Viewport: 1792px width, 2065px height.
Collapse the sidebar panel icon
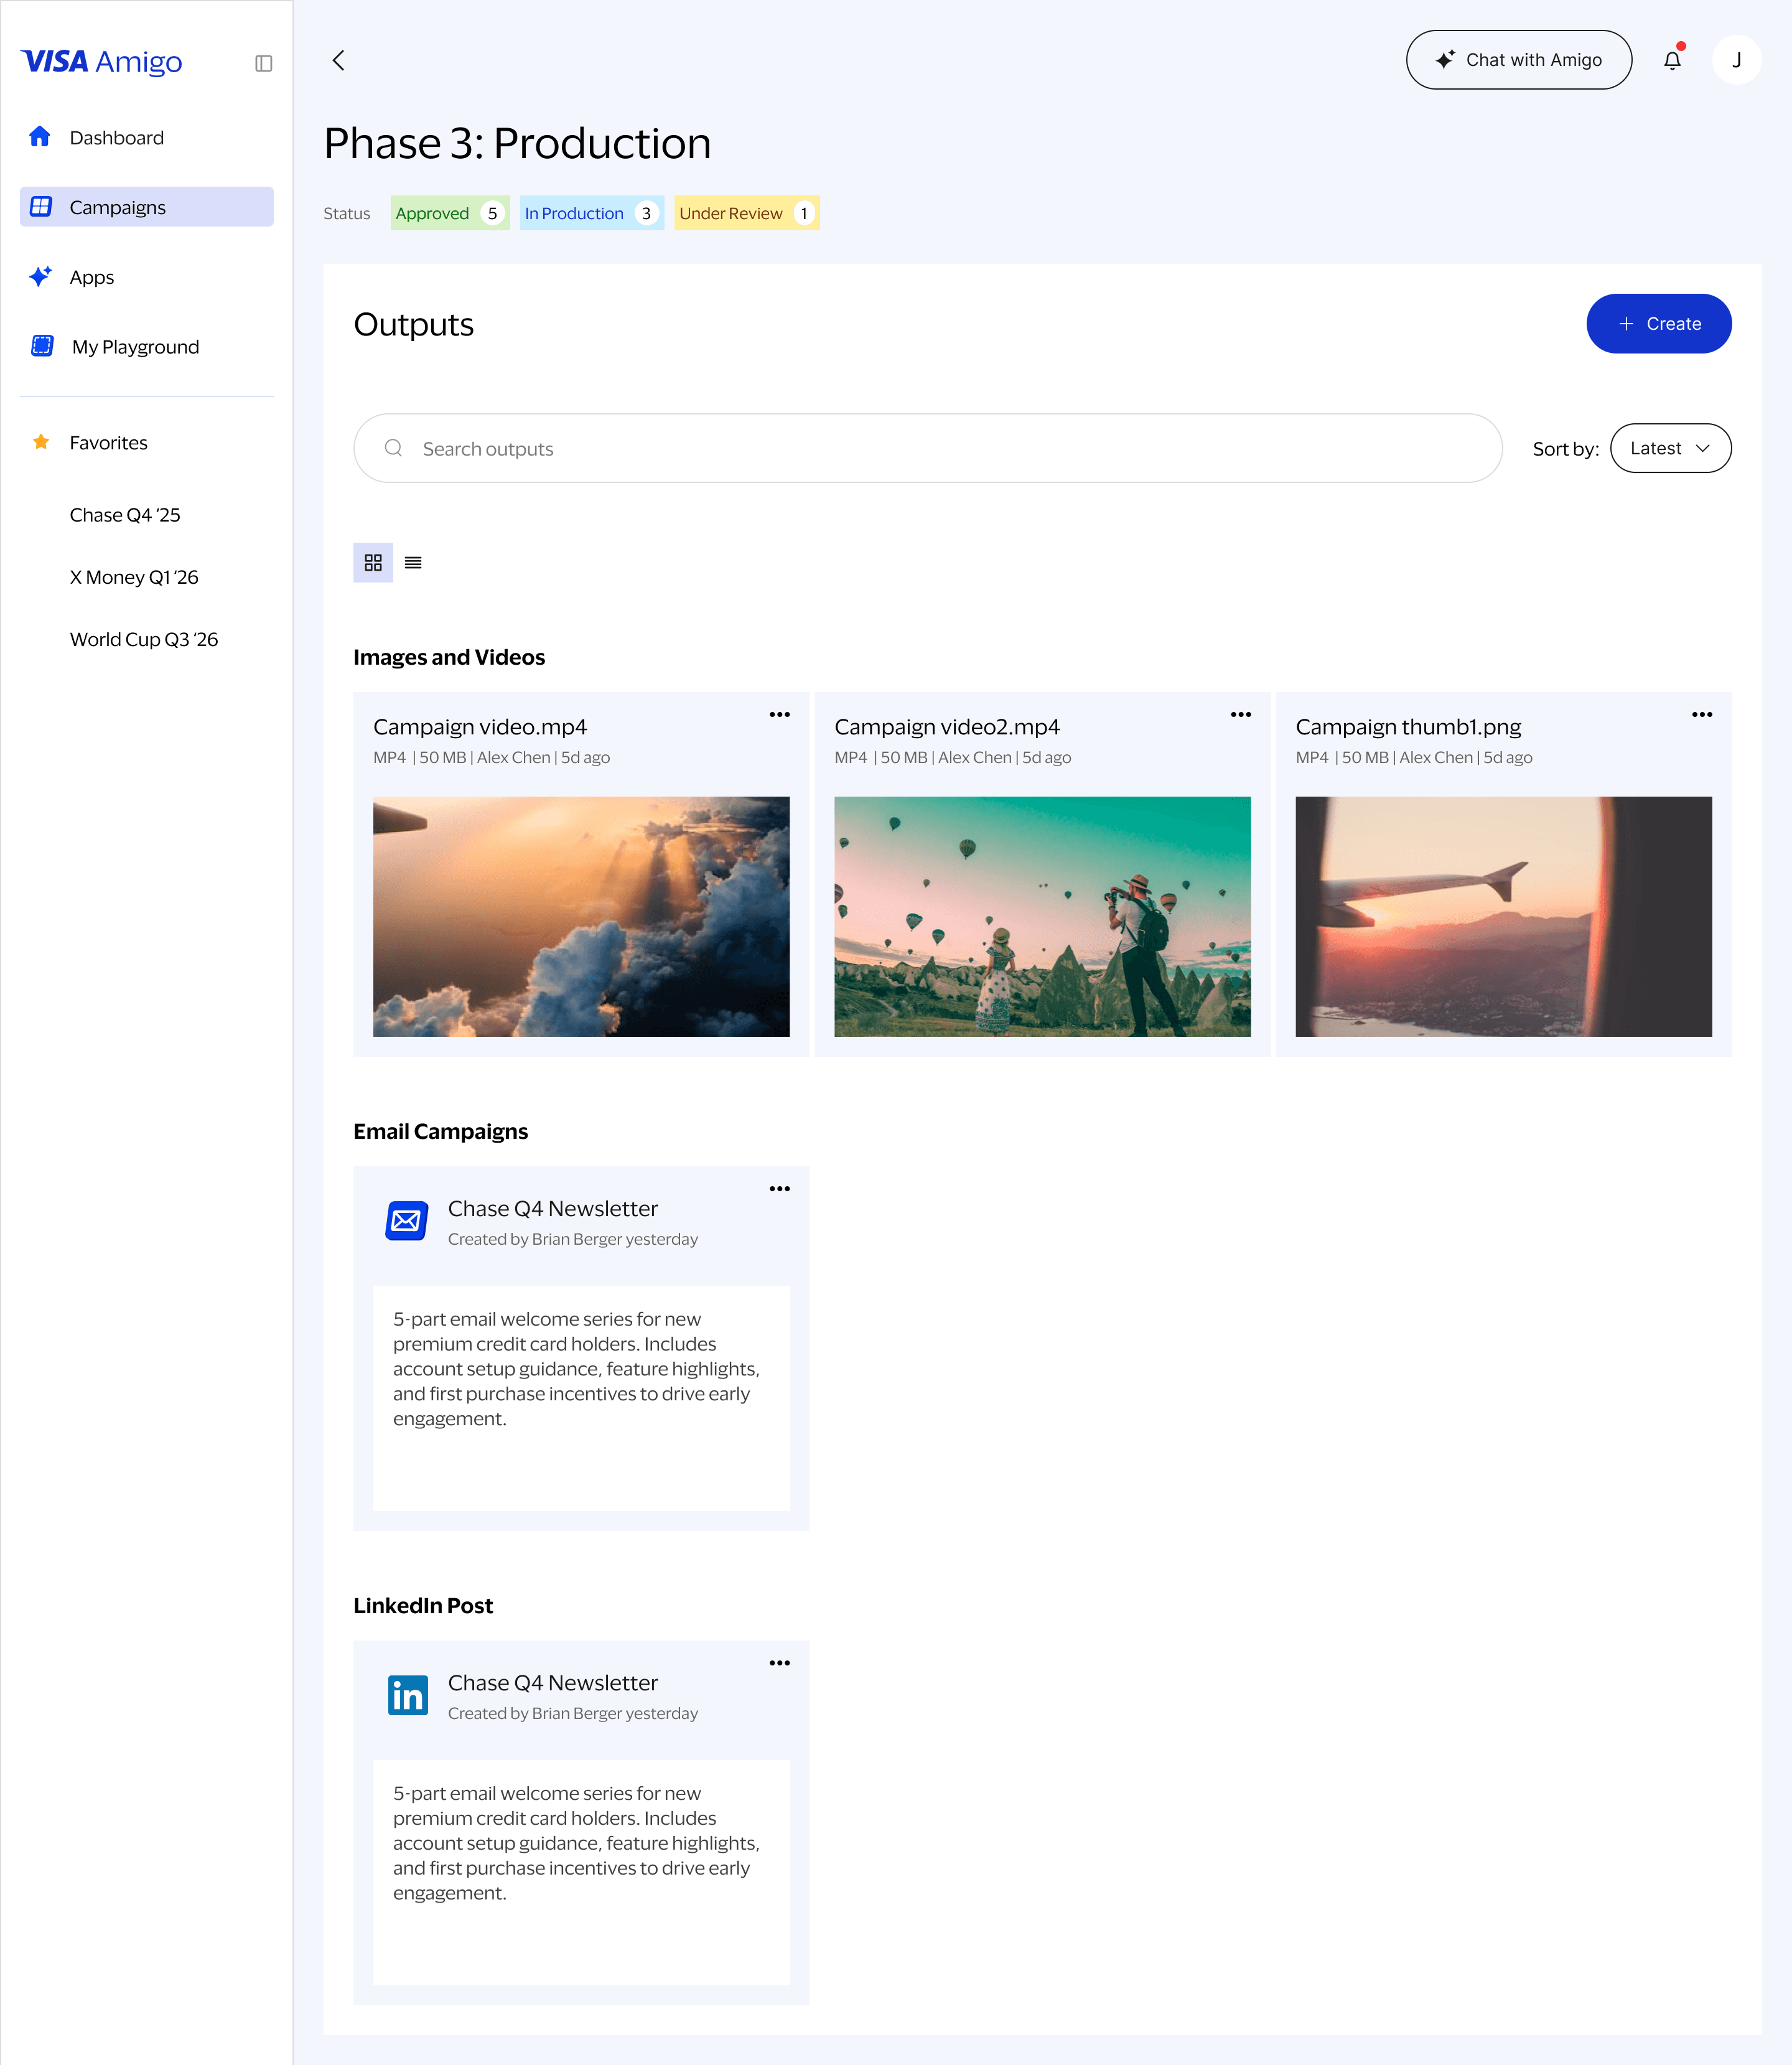pos(264,63)
